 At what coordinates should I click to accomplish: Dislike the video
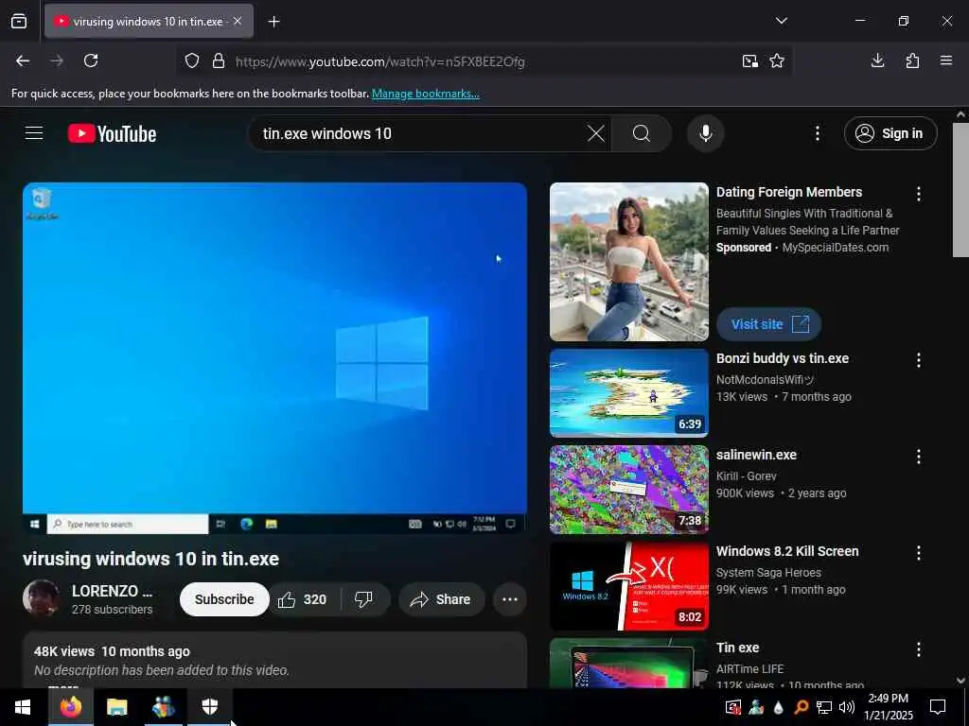pyautogui.click(x=364, y=599)
